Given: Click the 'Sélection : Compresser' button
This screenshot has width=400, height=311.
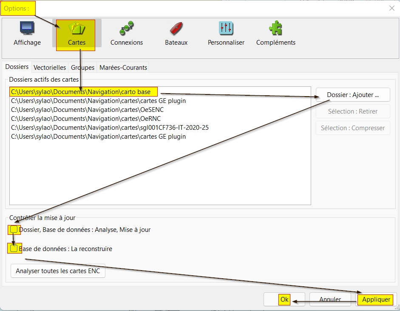Looking at the screenshot, I should click(353, 128).
